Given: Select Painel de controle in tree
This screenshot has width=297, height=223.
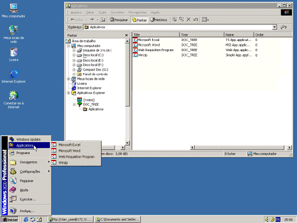Looking at the screenshot, I should click(95, 74).
